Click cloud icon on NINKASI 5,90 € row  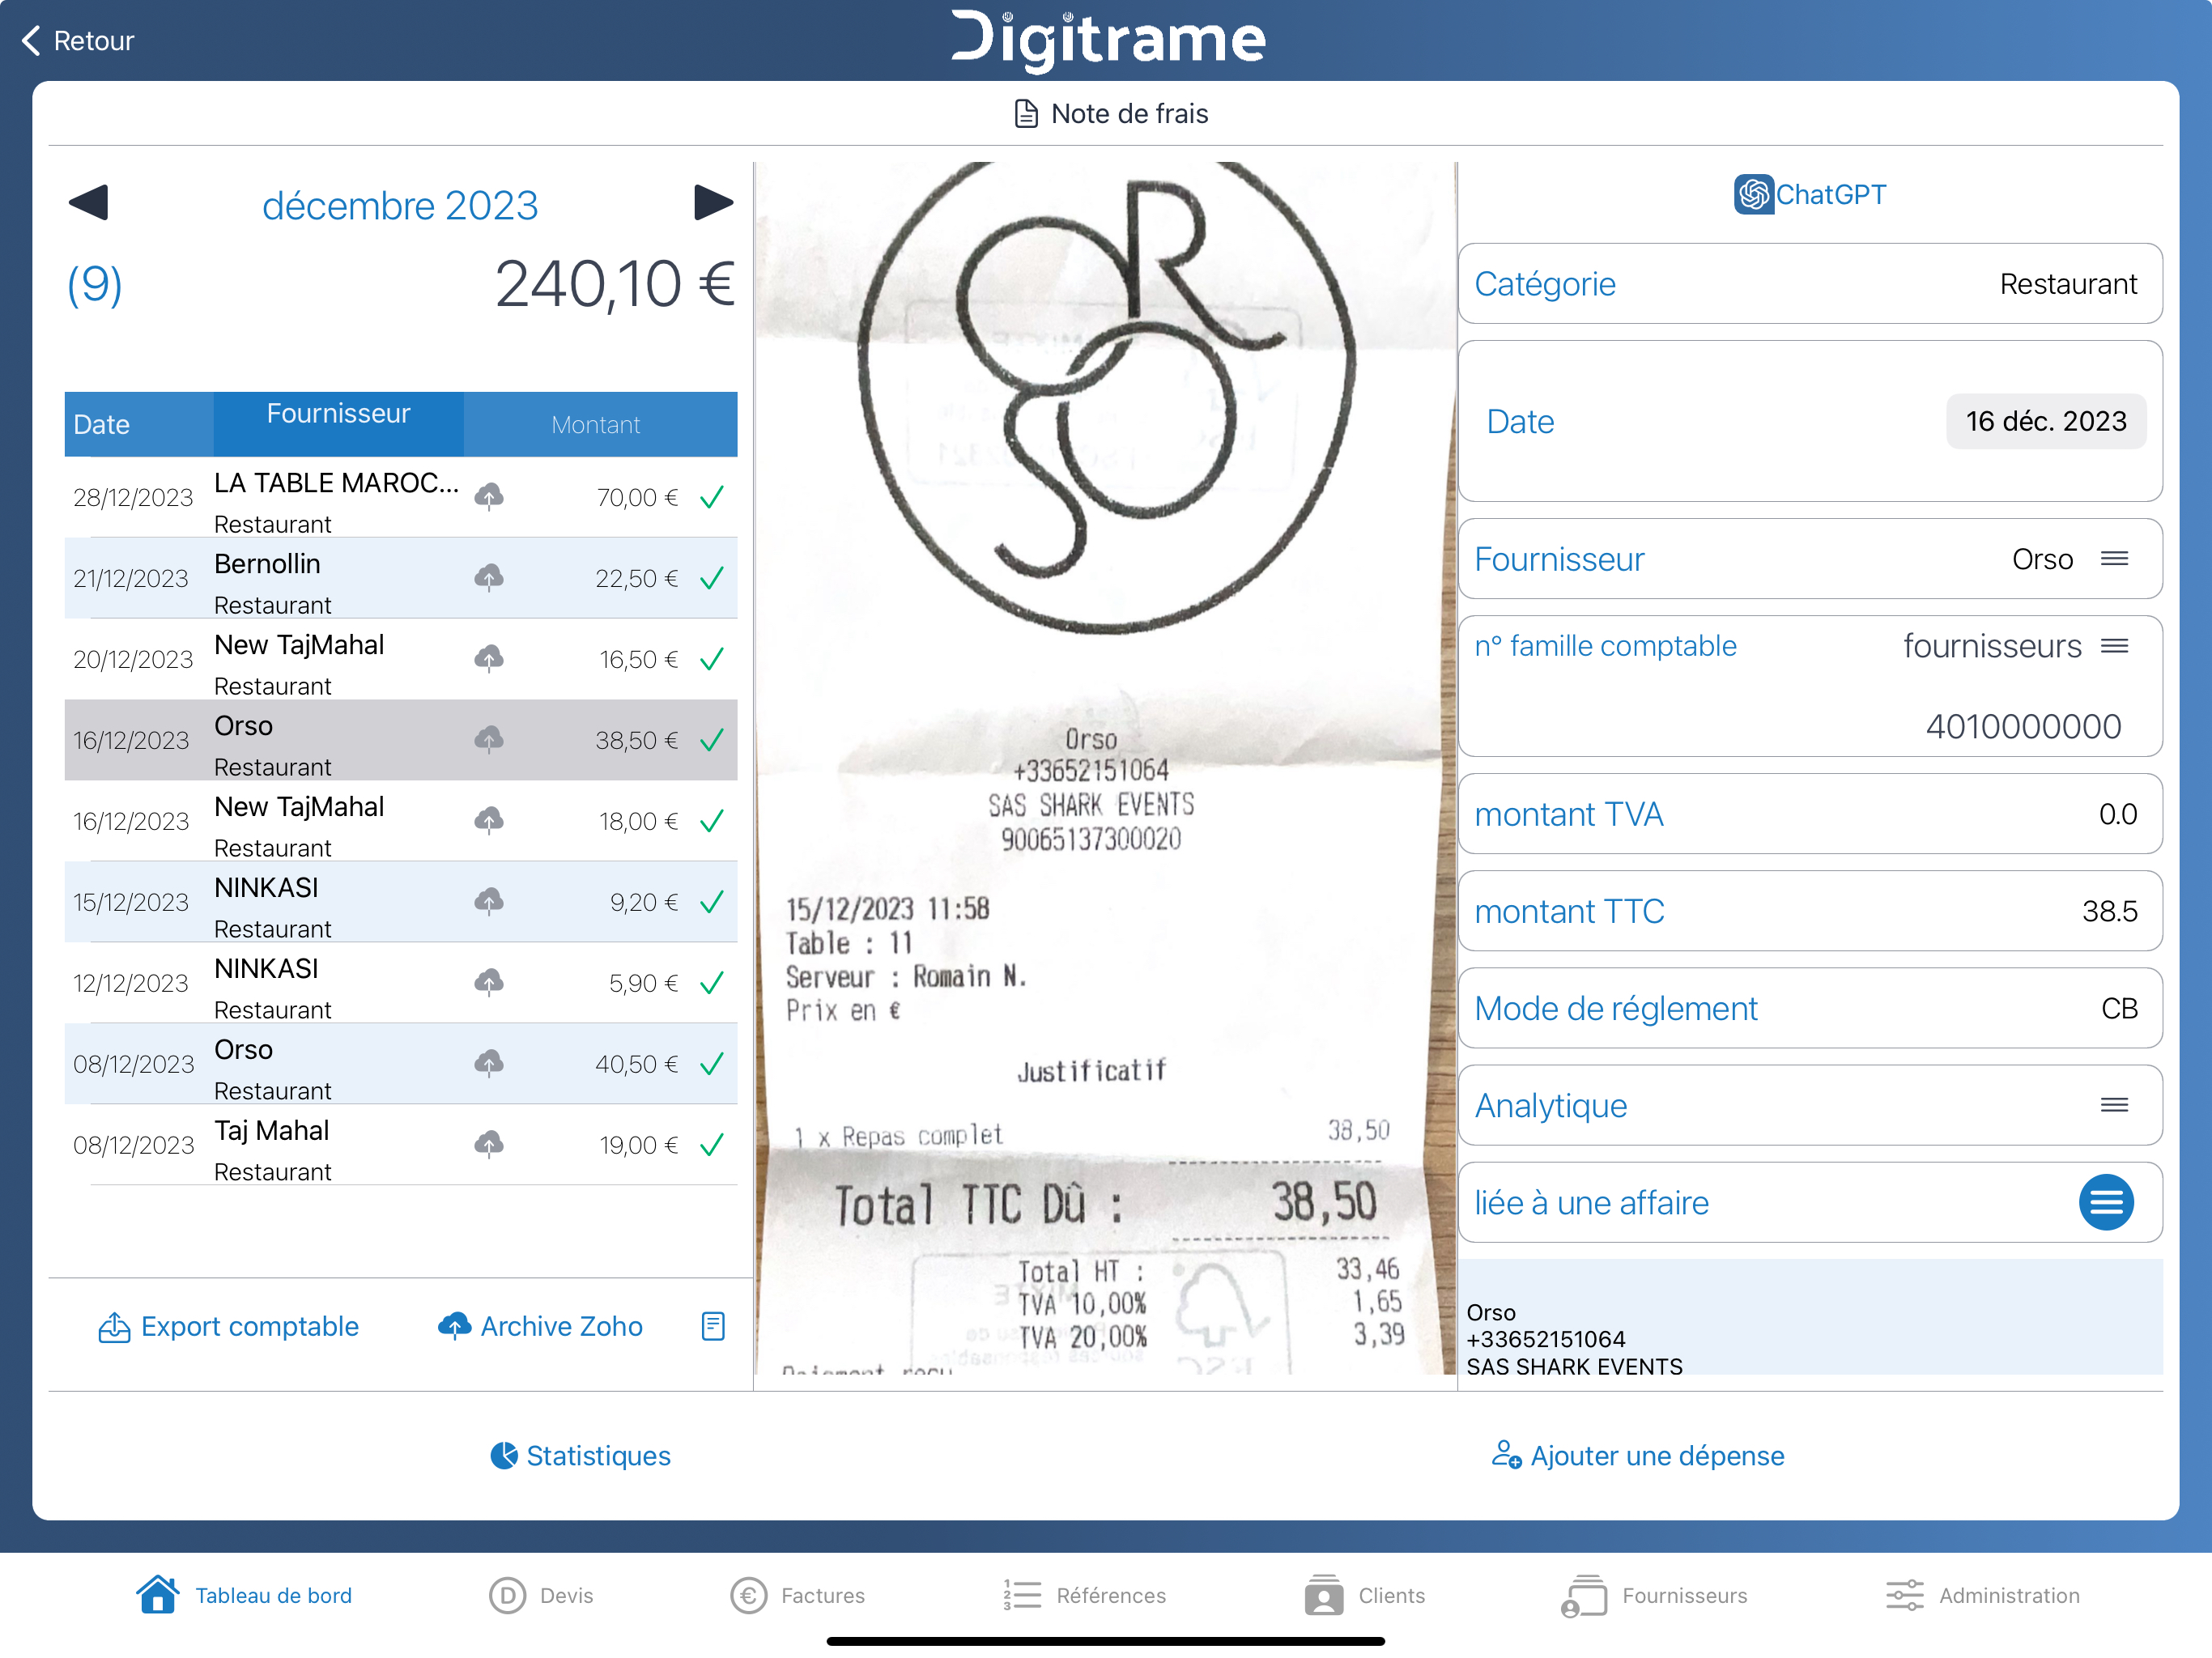coord(489,983)
